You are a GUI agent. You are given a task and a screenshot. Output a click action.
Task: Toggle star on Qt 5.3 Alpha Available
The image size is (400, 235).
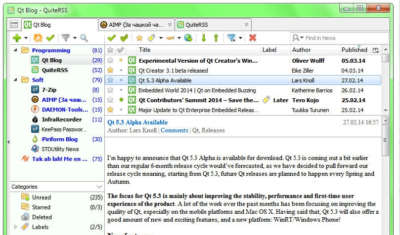pos(110,80)
